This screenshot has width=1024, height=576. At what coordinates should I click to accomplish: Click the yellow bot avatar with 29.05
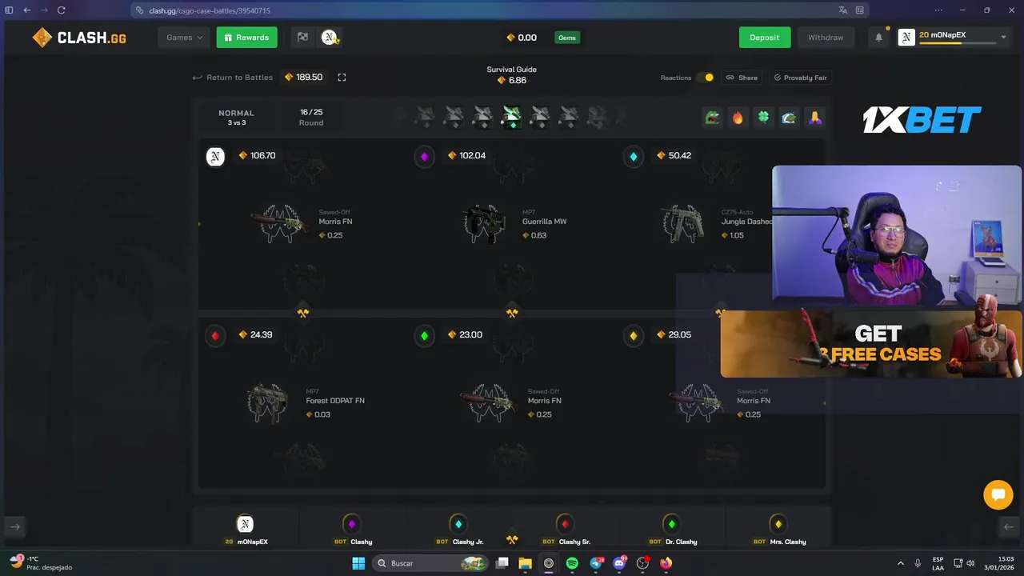tap(633, 335)
